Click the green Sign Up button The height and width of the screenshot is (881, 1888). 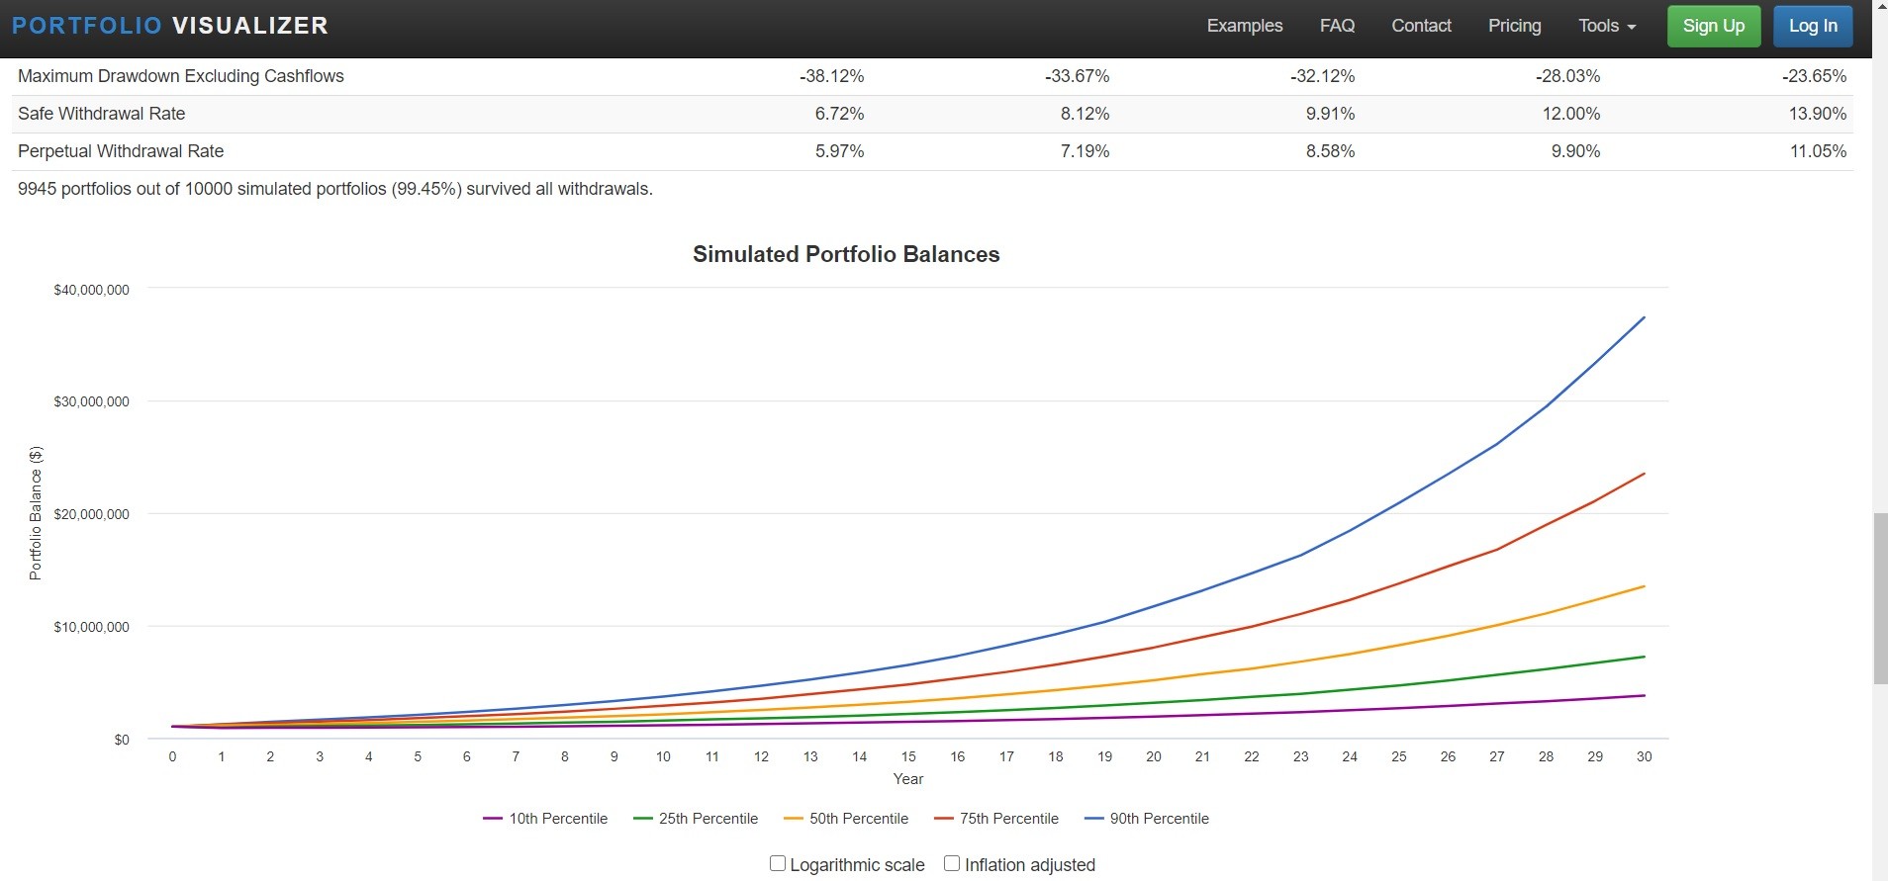tap(1713, 26)
